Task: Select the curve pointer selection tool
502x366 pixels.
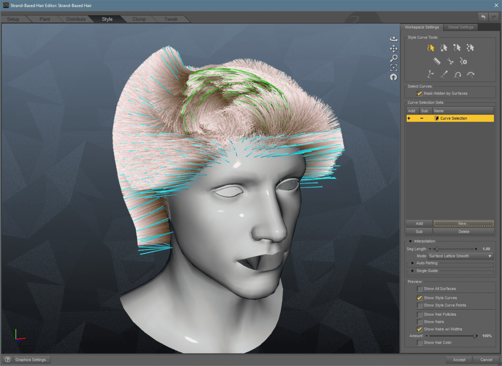Action: tap(431, 47)
